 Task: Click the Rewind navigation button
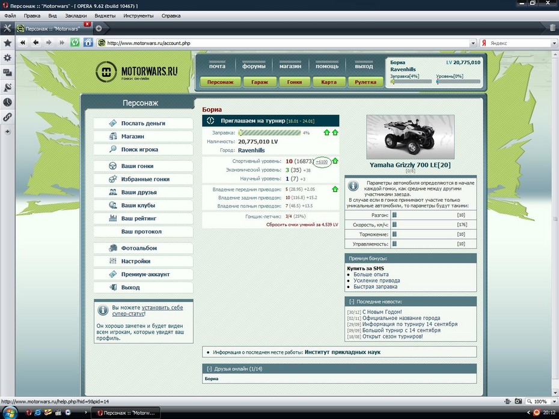(23, 43)
